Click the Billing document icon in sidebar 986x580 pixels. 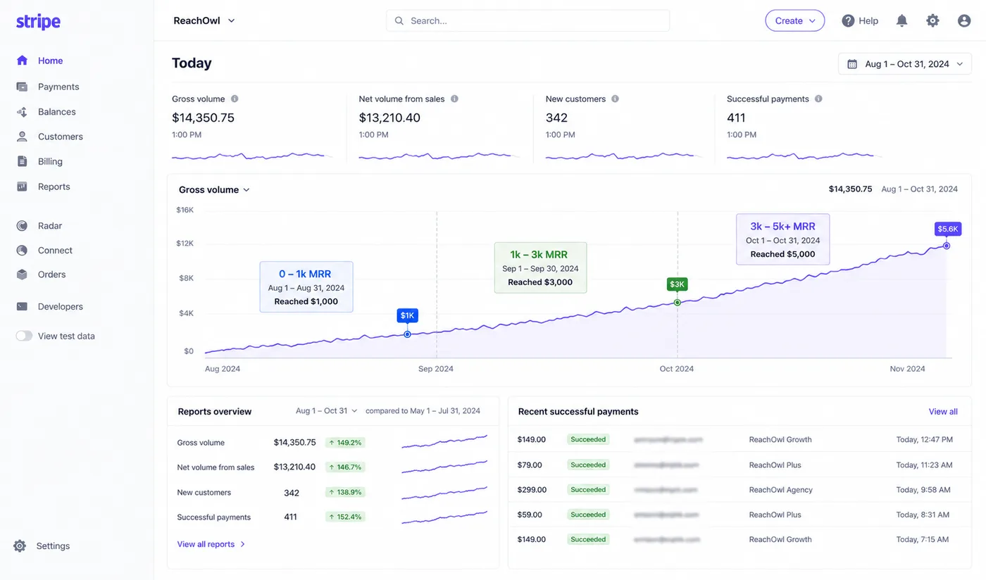pyautogui.click(x=23, y=161)
